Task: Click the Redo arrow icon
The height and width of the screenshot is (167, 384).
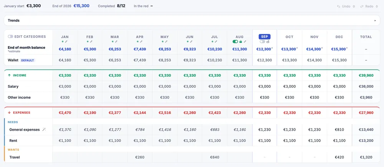Action: [362, 7]
